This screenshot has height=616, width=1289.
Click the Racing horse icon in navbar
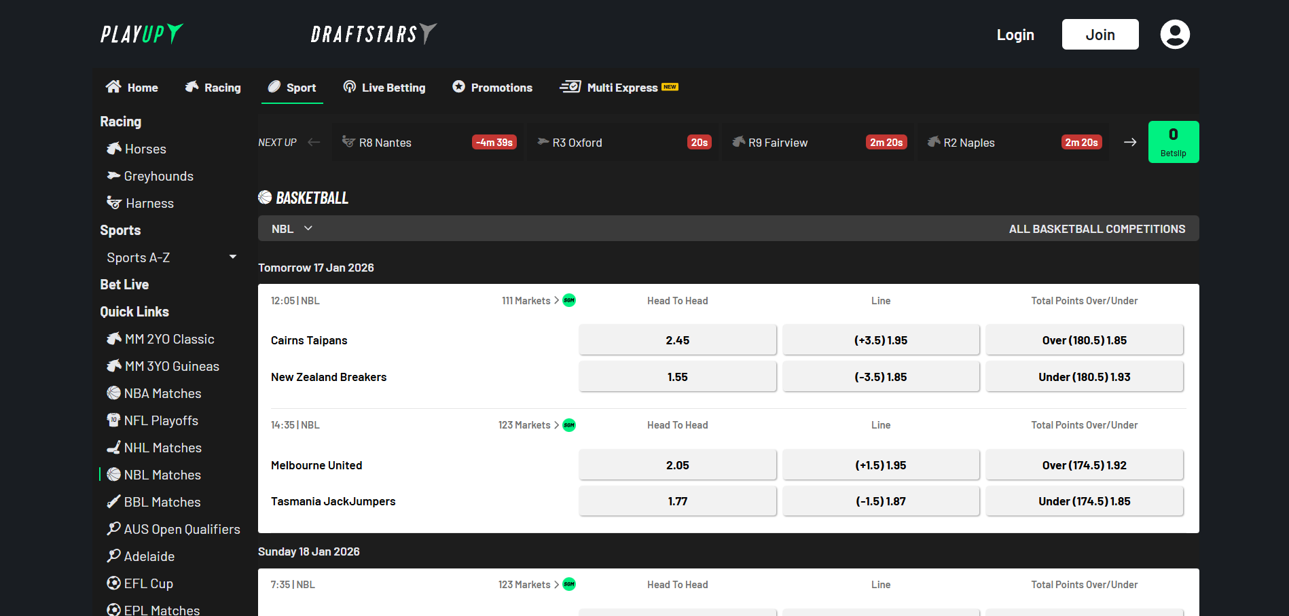[x=192, y=87]
